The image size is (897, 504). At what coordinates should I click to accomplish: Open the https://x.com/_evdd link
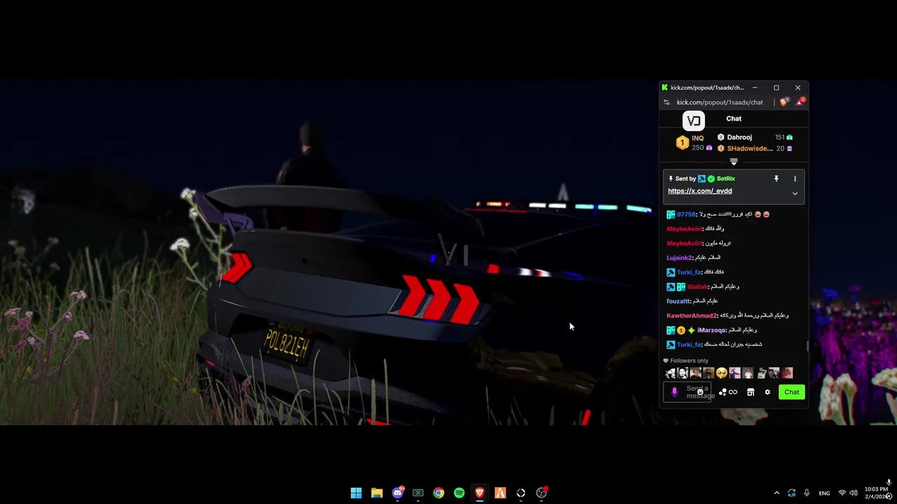point(699,191)
